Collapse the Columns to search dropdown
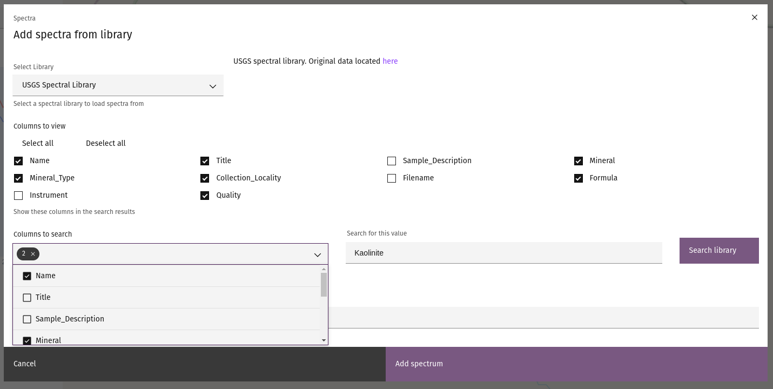The image size is (773, 389). coord(317,254)
